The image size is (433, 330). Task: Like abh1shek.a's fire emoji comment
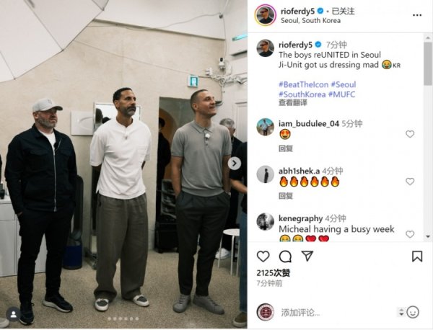(410, 182)
